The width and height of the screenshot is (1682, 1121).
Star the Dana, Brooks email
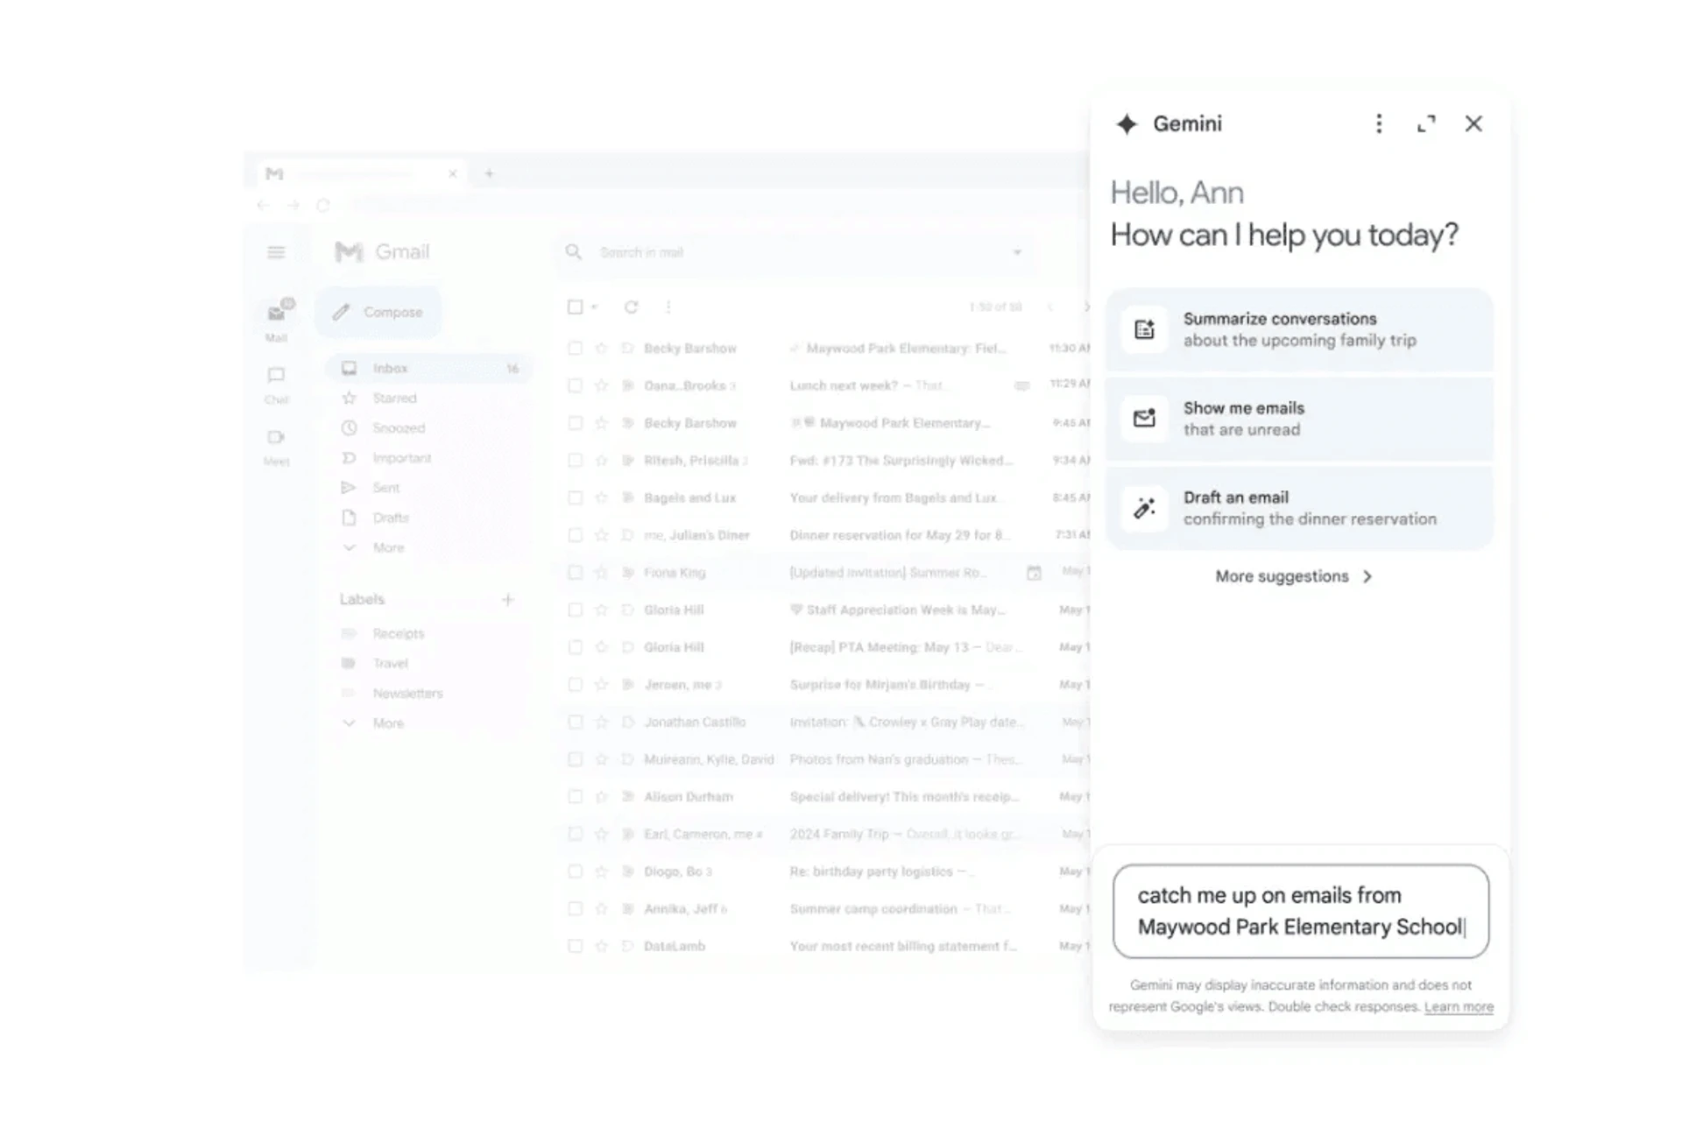pos(601,385)
